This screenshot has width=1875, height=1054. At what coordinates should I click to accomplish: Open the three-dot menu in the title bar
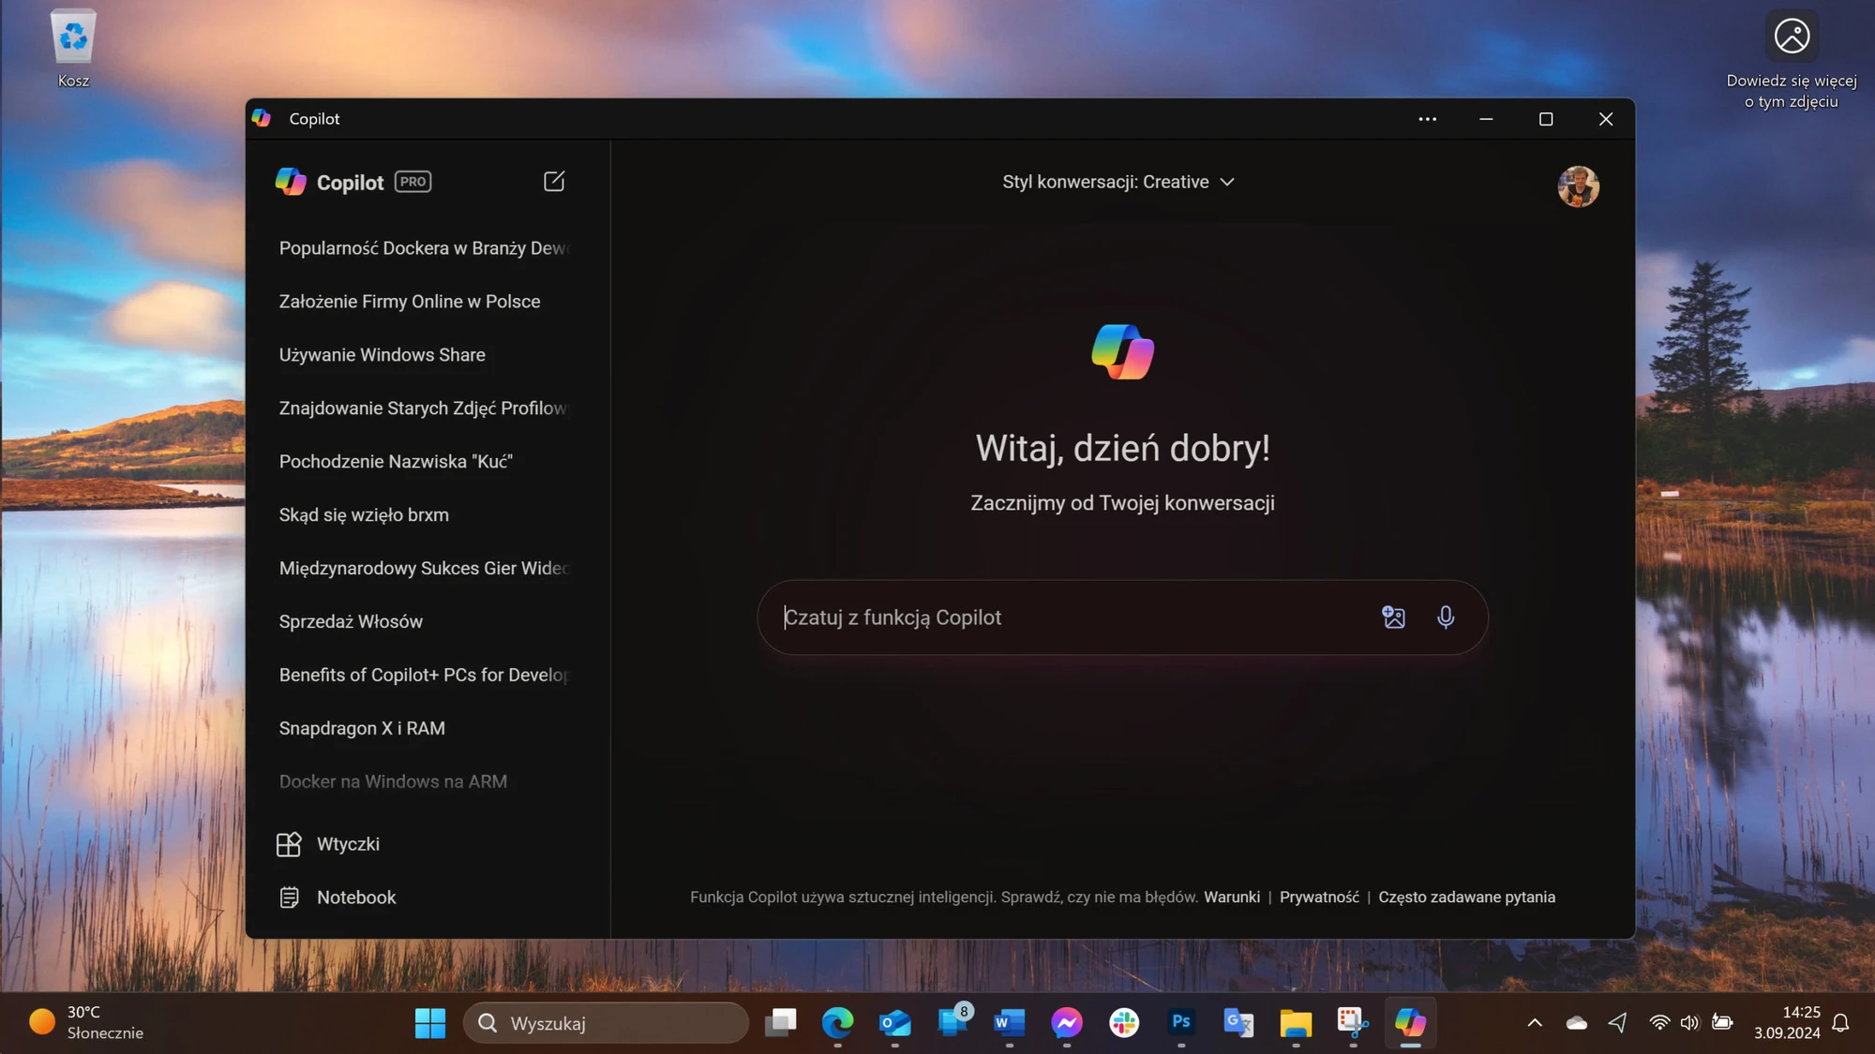[x=1427, y=119]
